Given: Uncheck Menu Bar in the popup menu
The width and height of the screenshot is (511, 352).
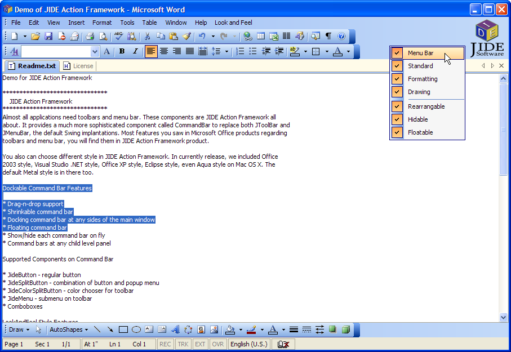Looking at the screenshot, I should tap(428, 53).
